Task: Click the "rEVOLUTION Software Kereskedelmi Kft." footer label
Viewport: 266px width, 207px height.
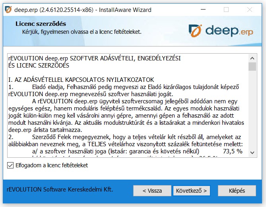Action: point(60,190)
